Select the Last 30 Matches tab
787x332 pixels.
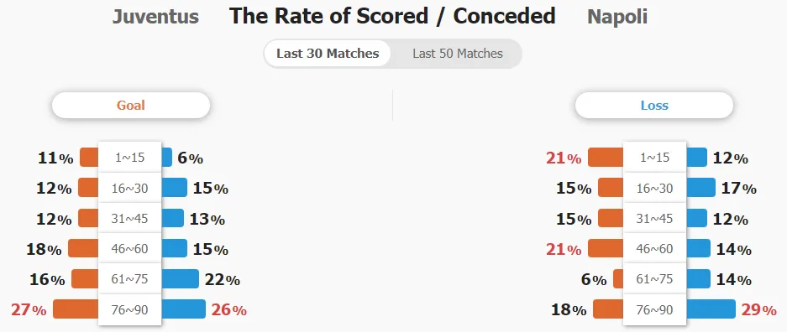pyautogui.click(x=328, y=54)
